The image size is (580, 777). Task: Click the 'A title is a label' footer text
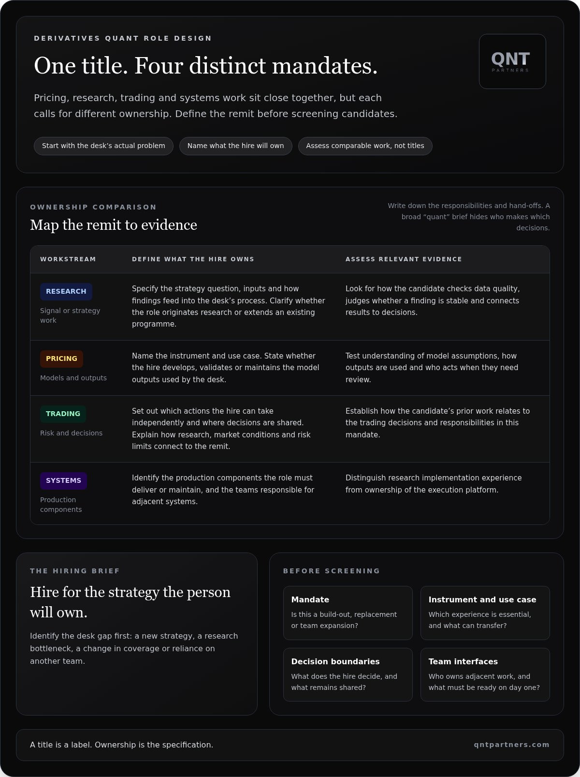point(122,745)
